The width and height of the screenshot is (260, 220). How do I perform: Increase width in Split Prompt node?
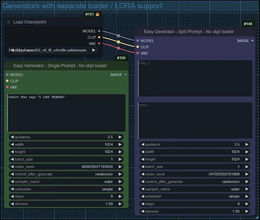pyautogui.click(x=247, y=152)
